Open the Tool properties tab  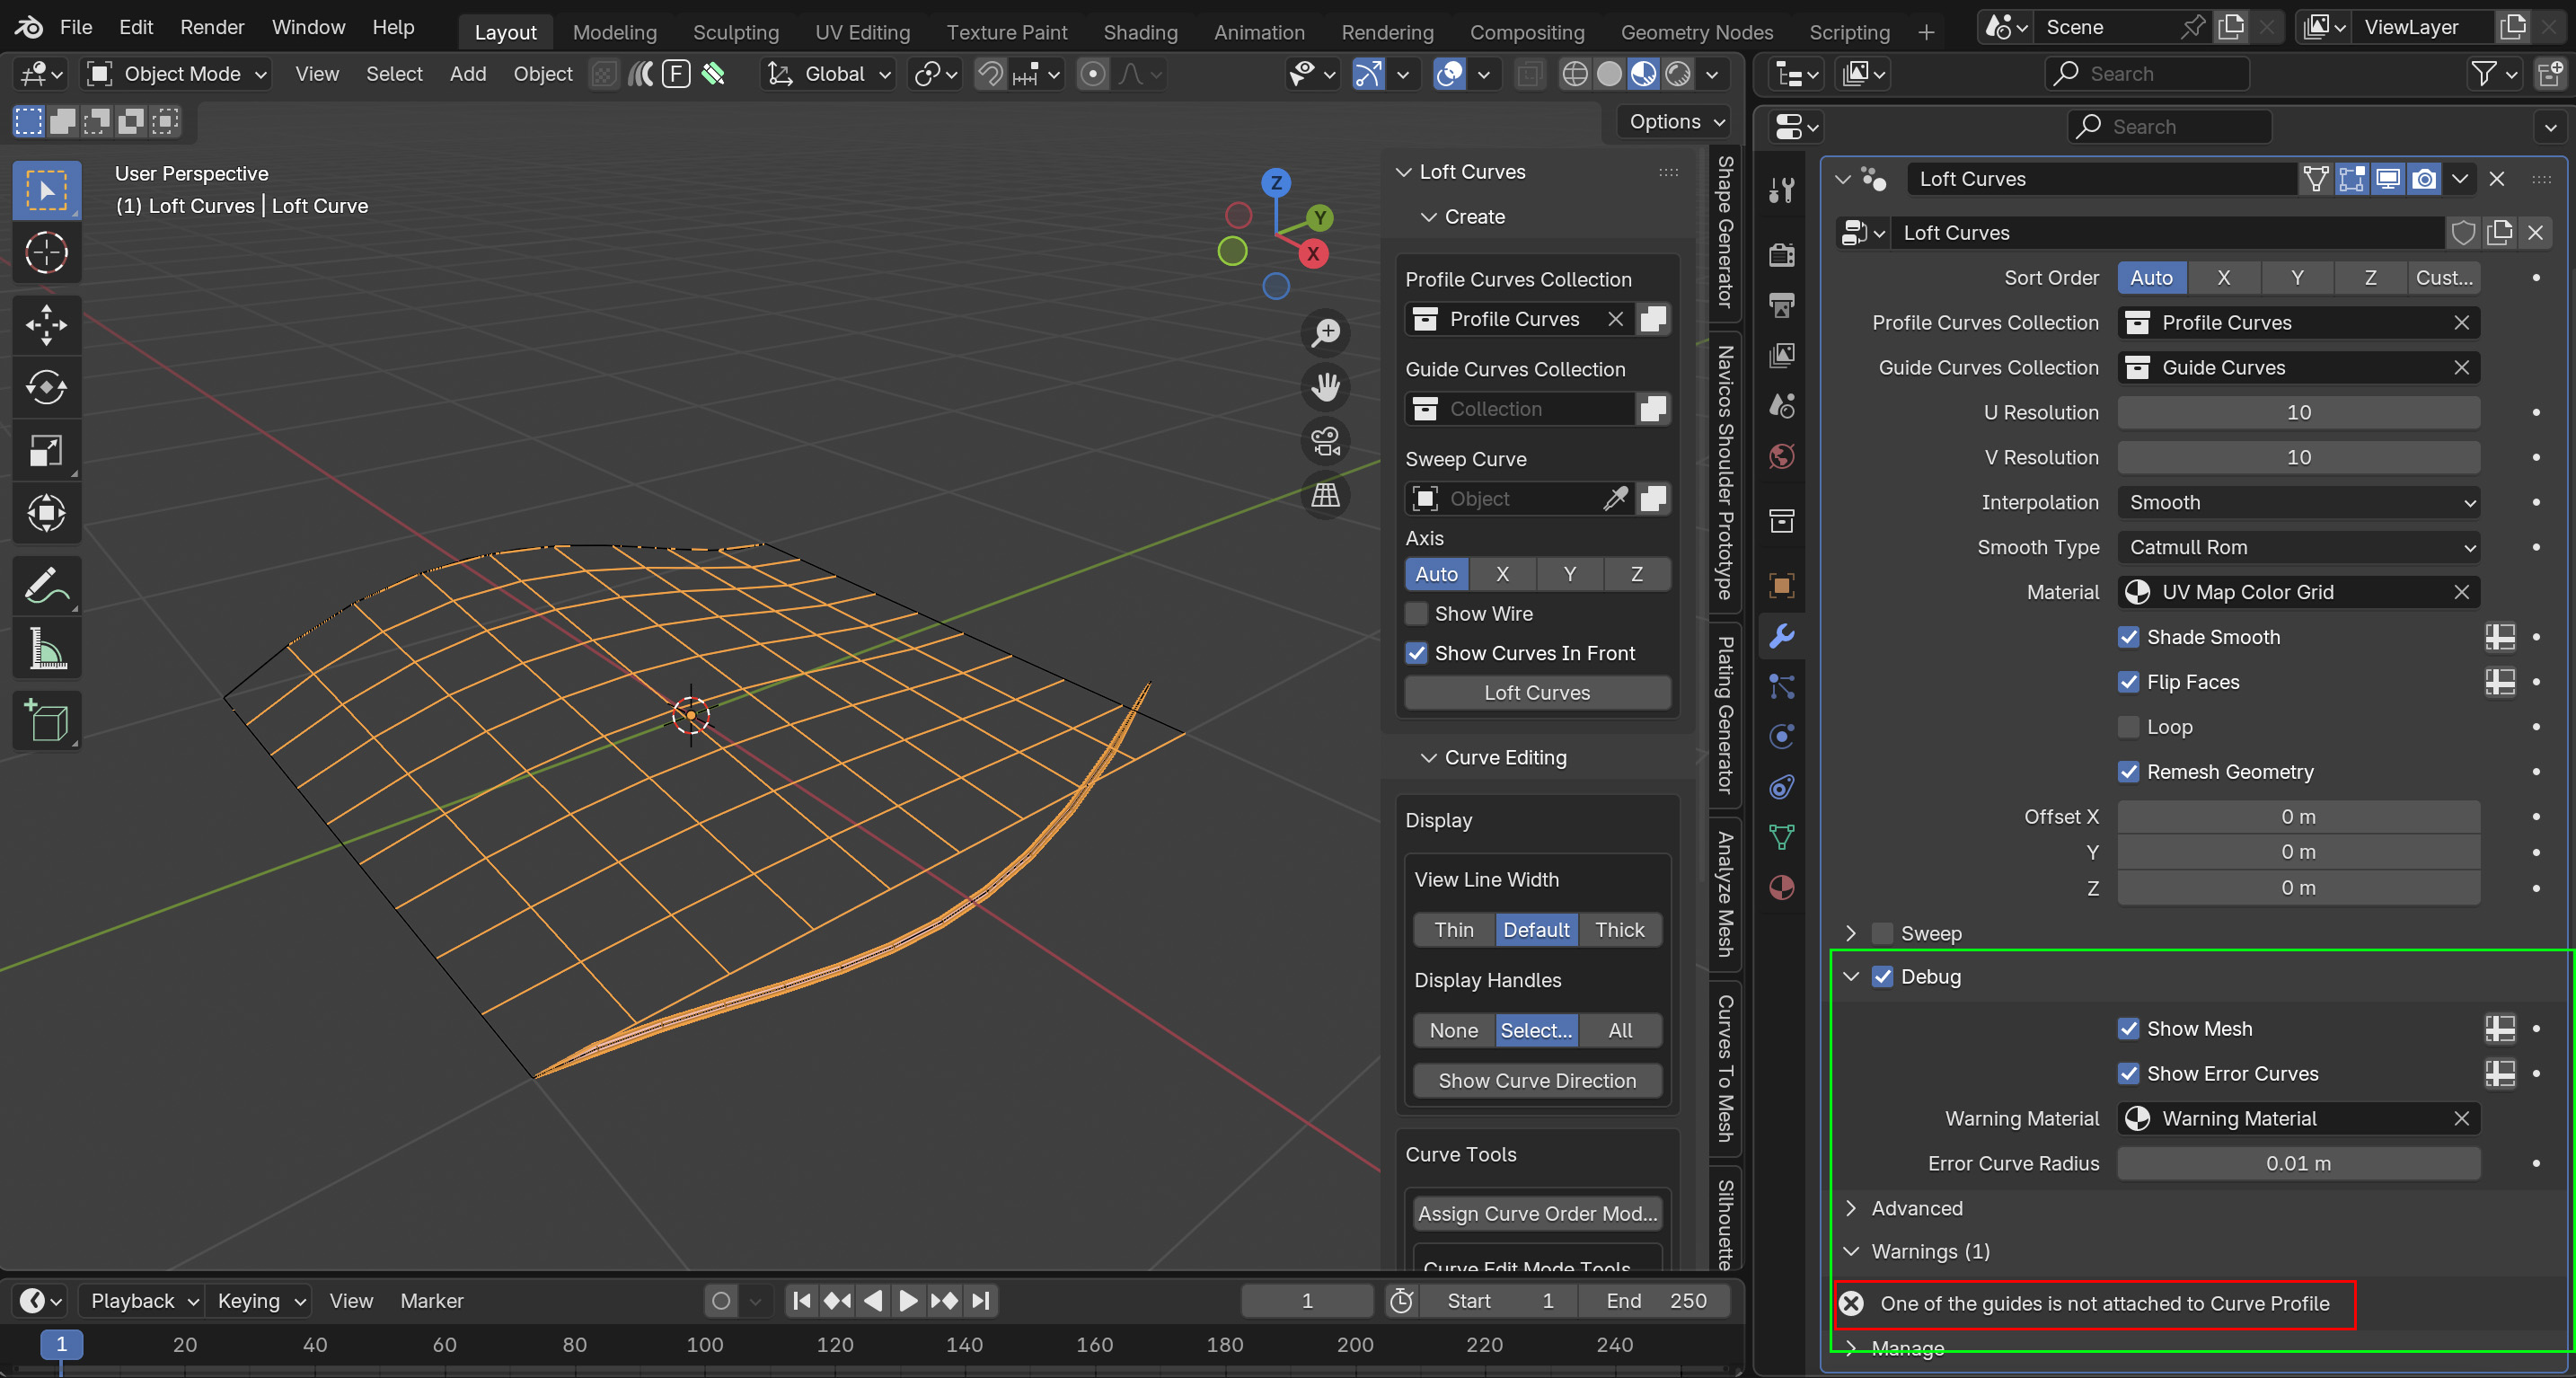pos(1782,189)
